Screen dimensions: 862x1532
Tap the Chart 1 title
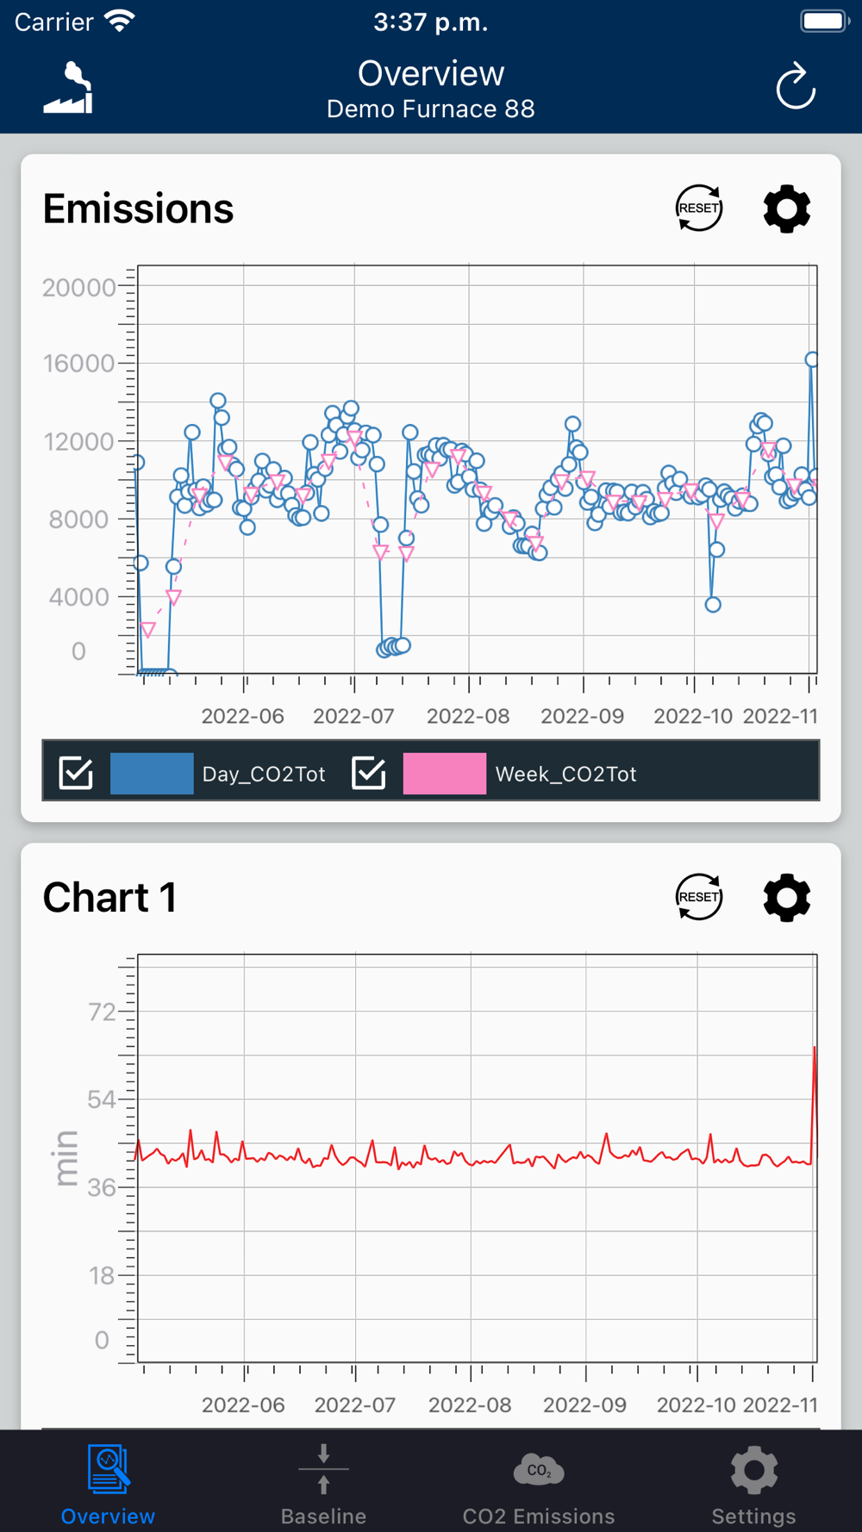pos(109,897)
